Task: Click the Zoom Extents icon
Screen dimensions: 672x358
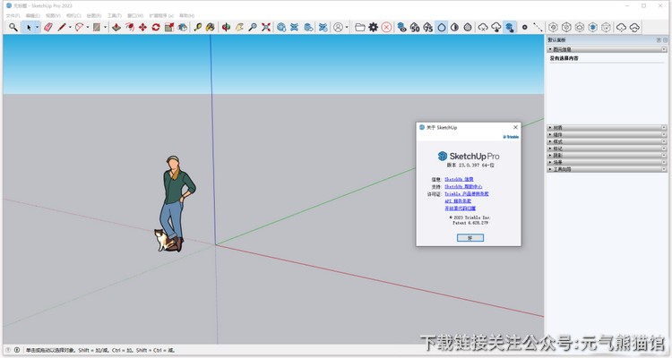Action: [x=266, y=28]
